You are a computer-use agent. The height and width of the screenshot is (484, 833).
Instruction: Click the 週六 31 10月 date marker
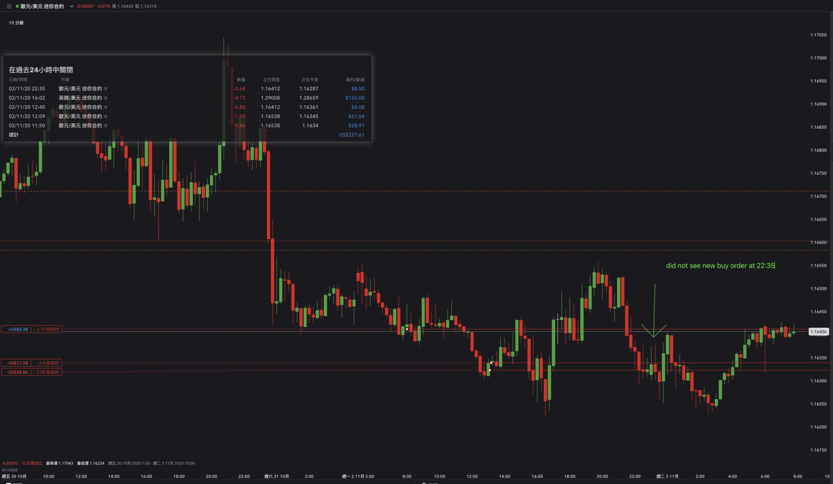pos(277,476)
